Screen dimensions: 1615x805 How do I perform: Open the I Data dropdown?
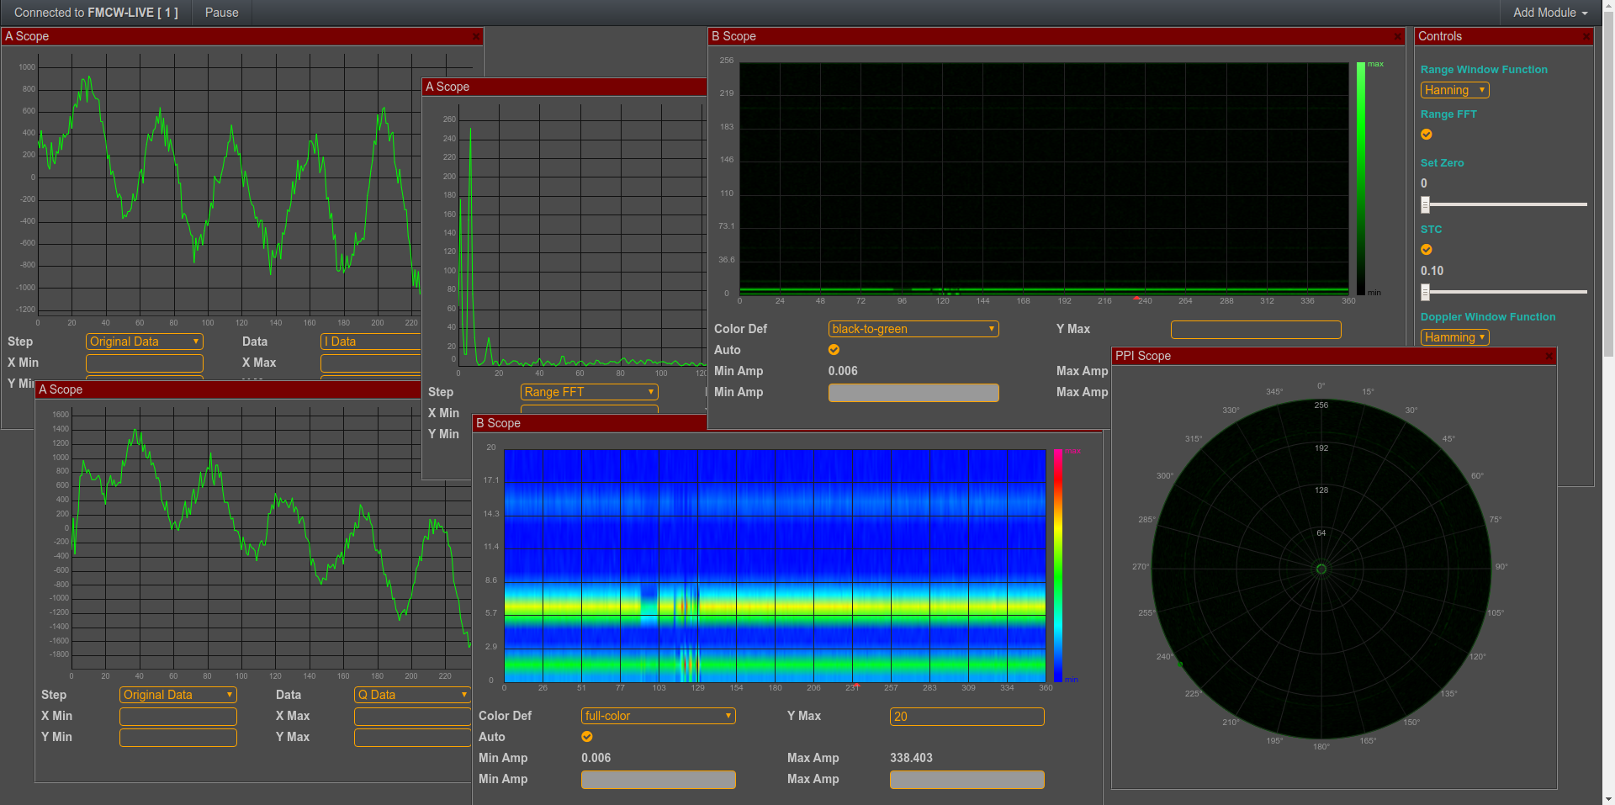(x=370, y=342)
